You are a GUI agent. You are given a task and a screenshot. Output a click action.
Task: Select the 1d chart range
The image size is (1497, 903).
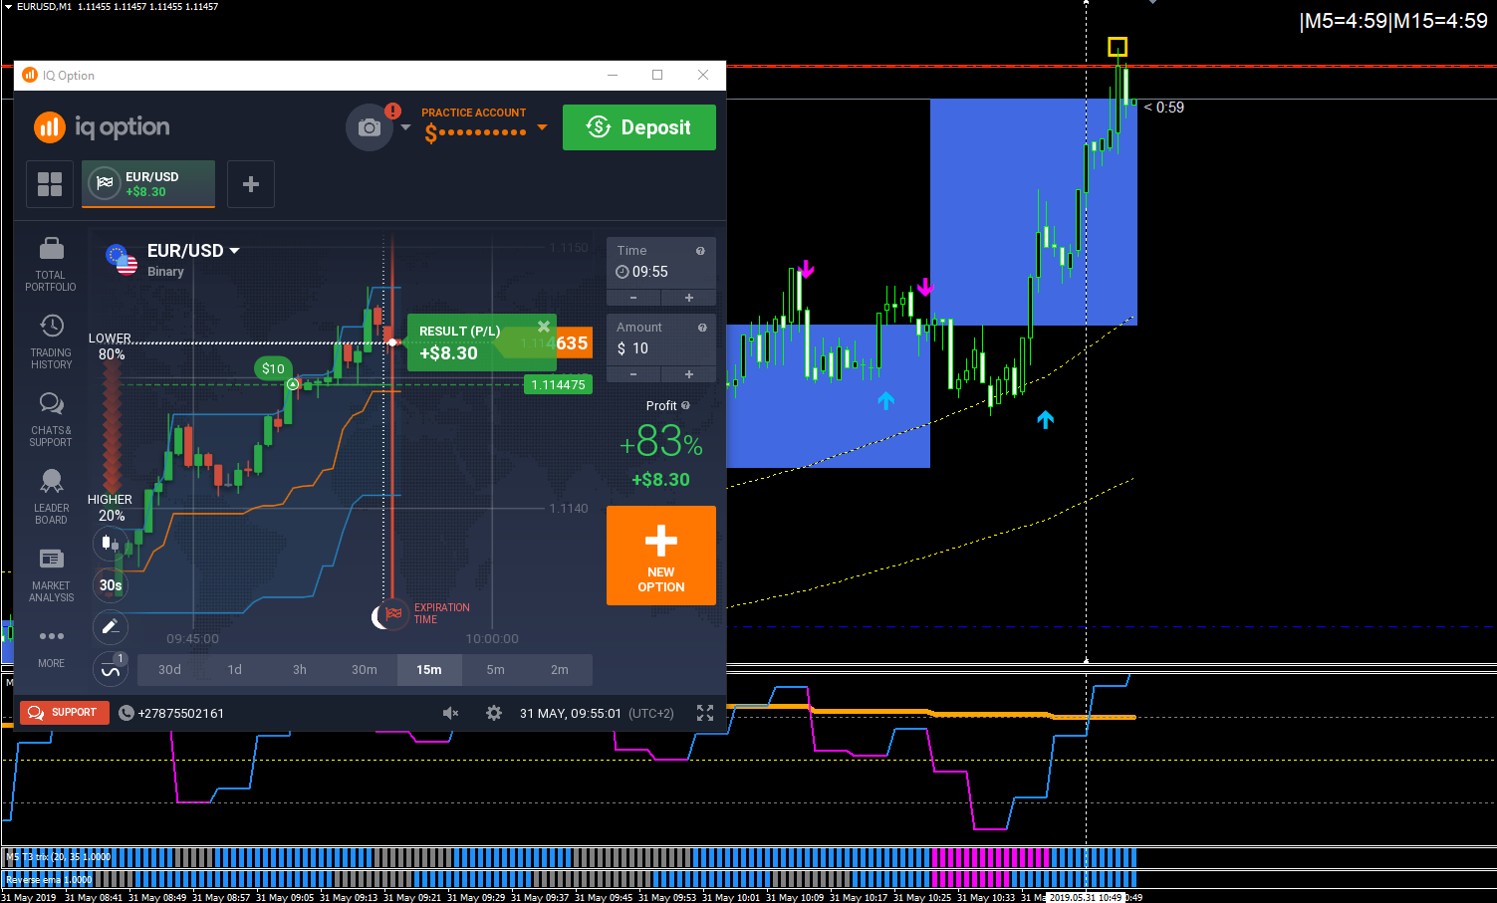[x=235, y=670]
